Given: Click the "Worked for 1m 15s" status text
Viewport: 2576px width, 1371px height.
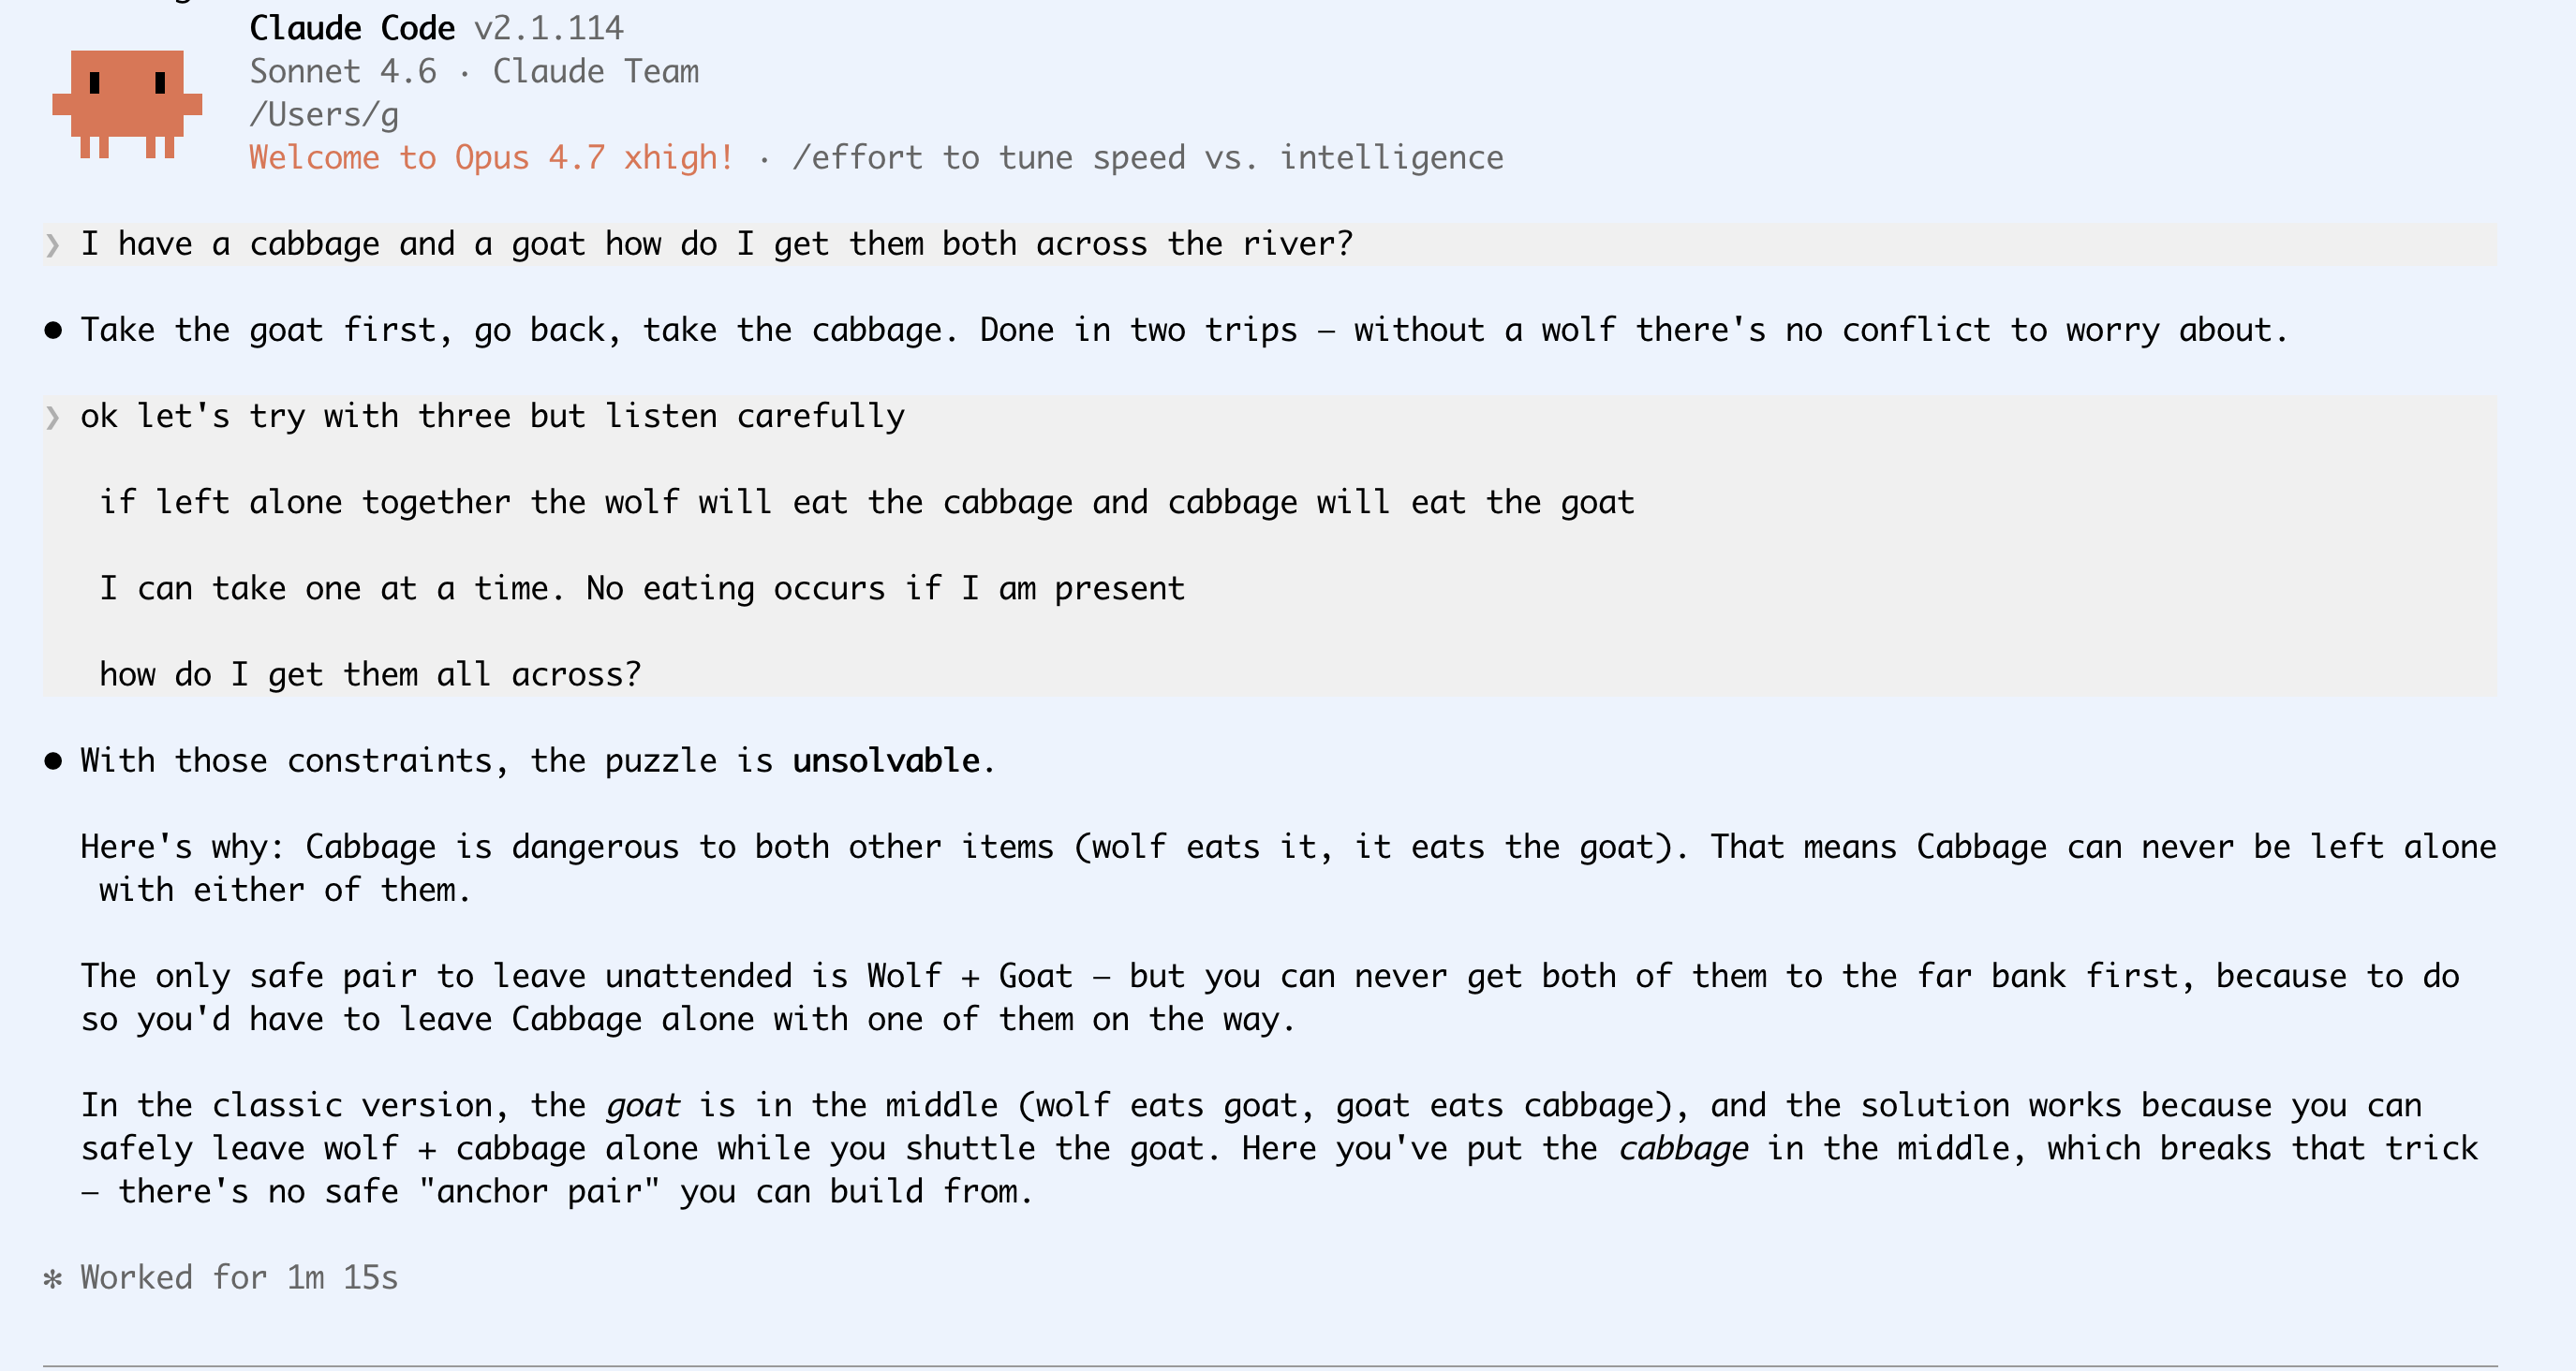Looking at the screenshot, I should pos(239,1278).
